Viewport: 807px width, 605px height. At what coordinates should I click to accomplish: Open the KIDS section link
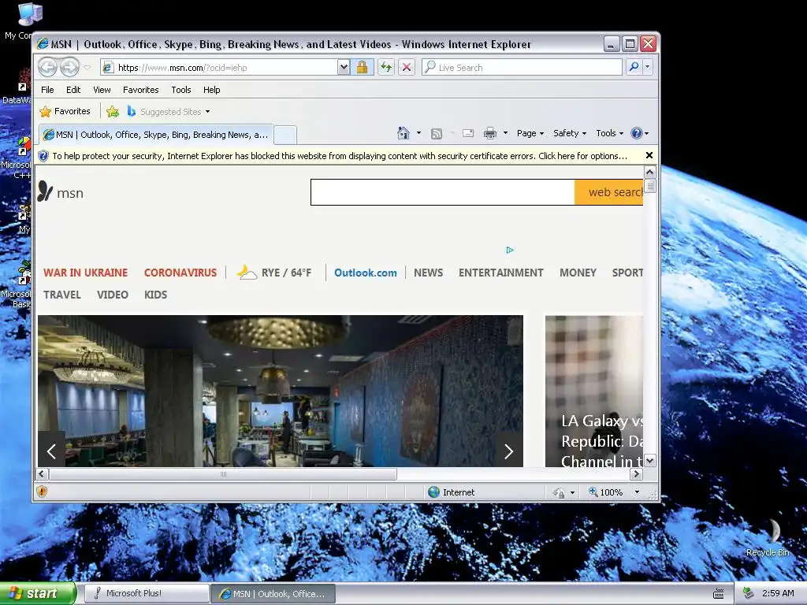point(155,295)
